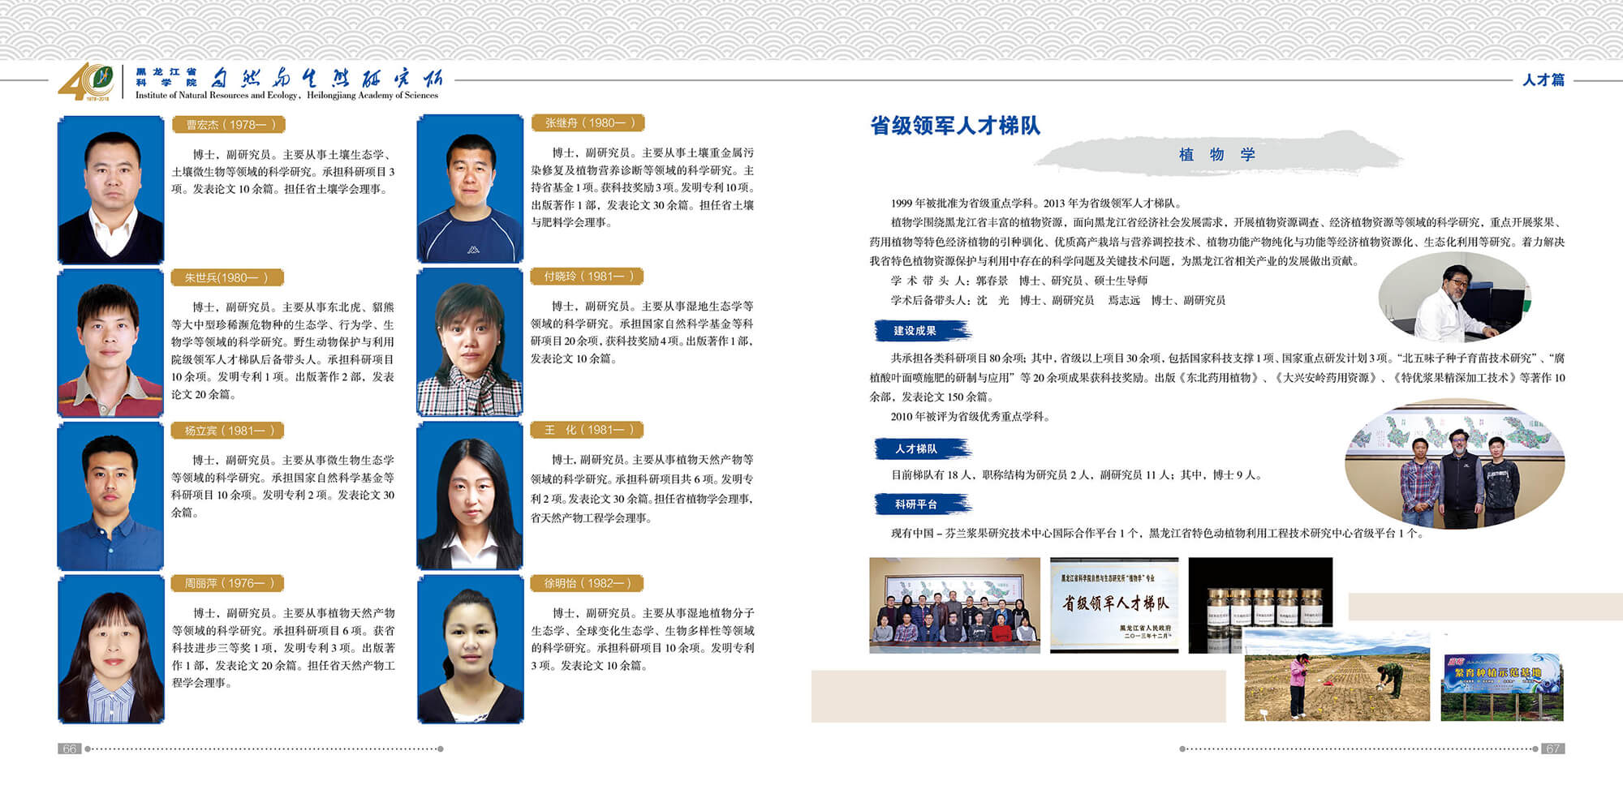Select portrait photo of 周丽萍

pos(111,650)
